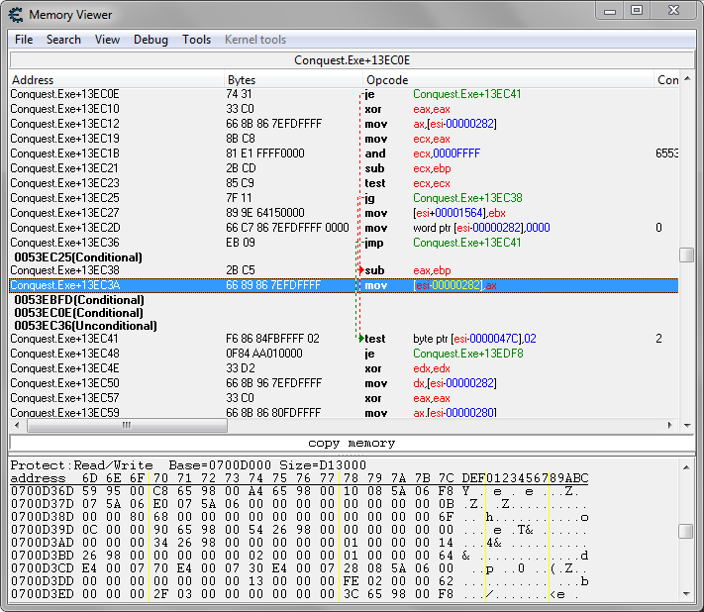Click the Address column header
The width and height of the screenshot is (704, 612).
[33, 80]
